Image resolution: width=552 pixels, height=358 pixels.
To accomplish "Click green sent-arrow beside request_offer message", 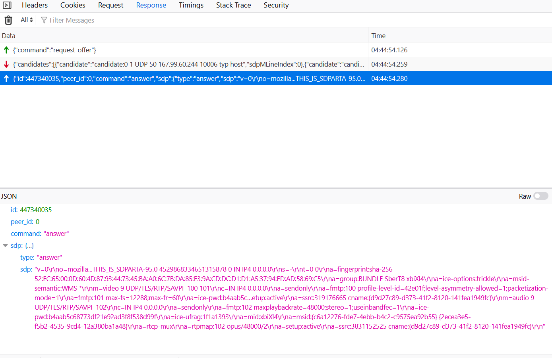I will click(6, 50).
